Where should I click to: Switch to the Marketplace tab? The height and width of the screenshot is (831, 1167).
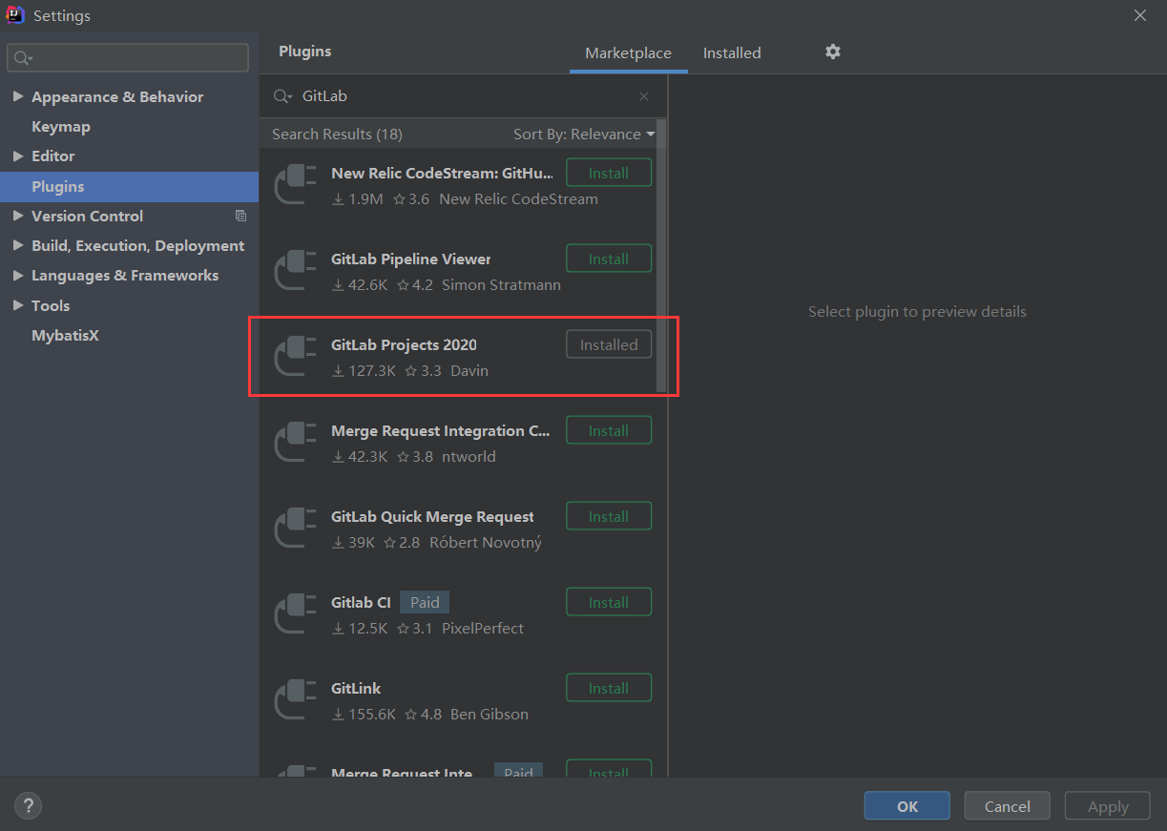pos(628,53)
